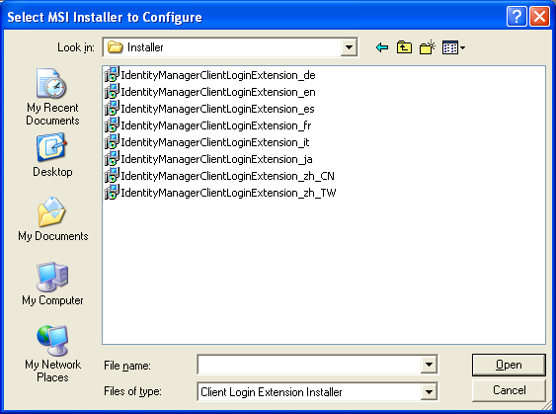Go up one folder level
Image resolution: width=556 pixels, height=414 pixels.
coord(404,47)
